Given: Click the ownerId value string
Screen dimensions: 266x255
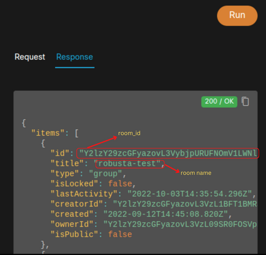Looking at the screenshot, I should coord(180,224).
